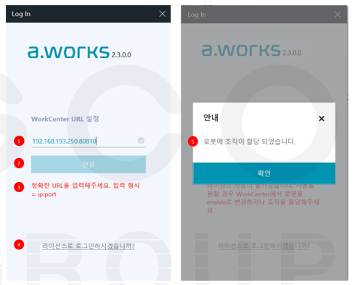This screenshot has height=285, width=355.
Task: Click the URL validation check icon
Action: coord(141,140)
